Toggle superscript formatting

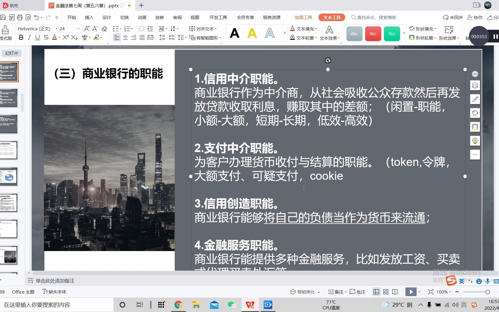[66, 38]
